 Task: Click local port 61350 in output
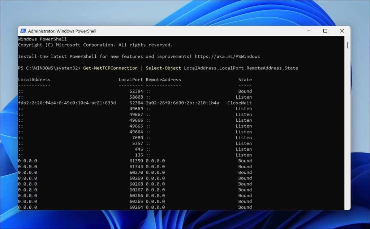(136, 161)
